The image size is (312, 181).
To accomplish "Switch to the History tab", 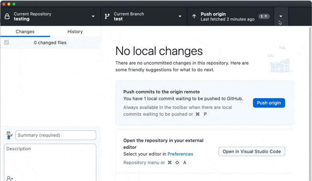I will (75, 32).
